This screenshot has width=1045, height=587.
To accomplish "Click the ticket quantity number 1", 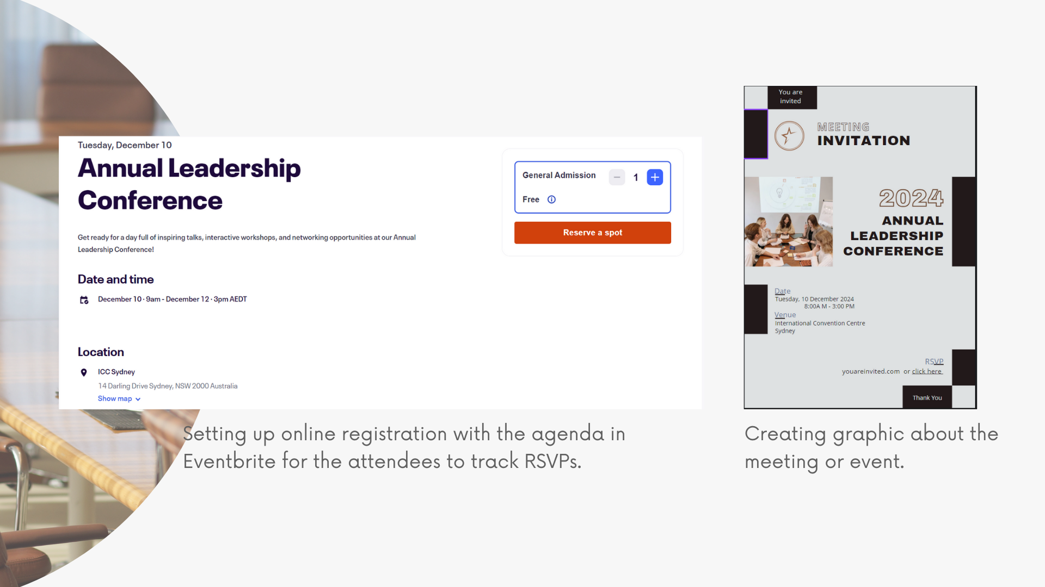I will pos(636,177).
